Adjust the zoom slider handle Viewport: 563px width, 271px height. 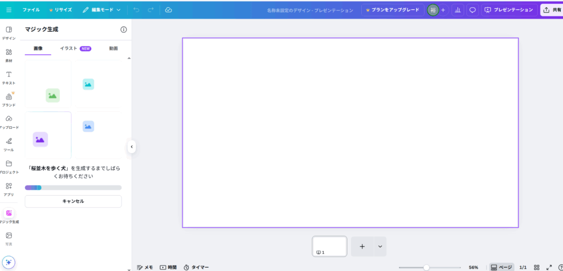(x=426, y=267)
